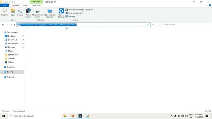This screenshot has height=119, width=212.
Task: Click the Search This PC box
Action: (184, 25)
